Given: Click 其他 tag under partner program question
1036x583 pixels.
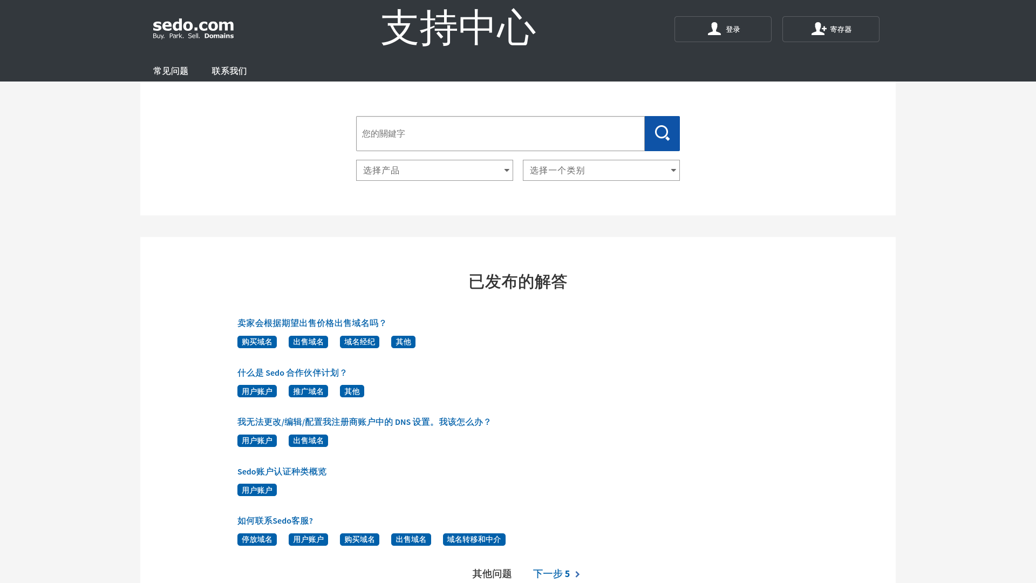Looking at the screenshot, I should [x=352, y=391].
